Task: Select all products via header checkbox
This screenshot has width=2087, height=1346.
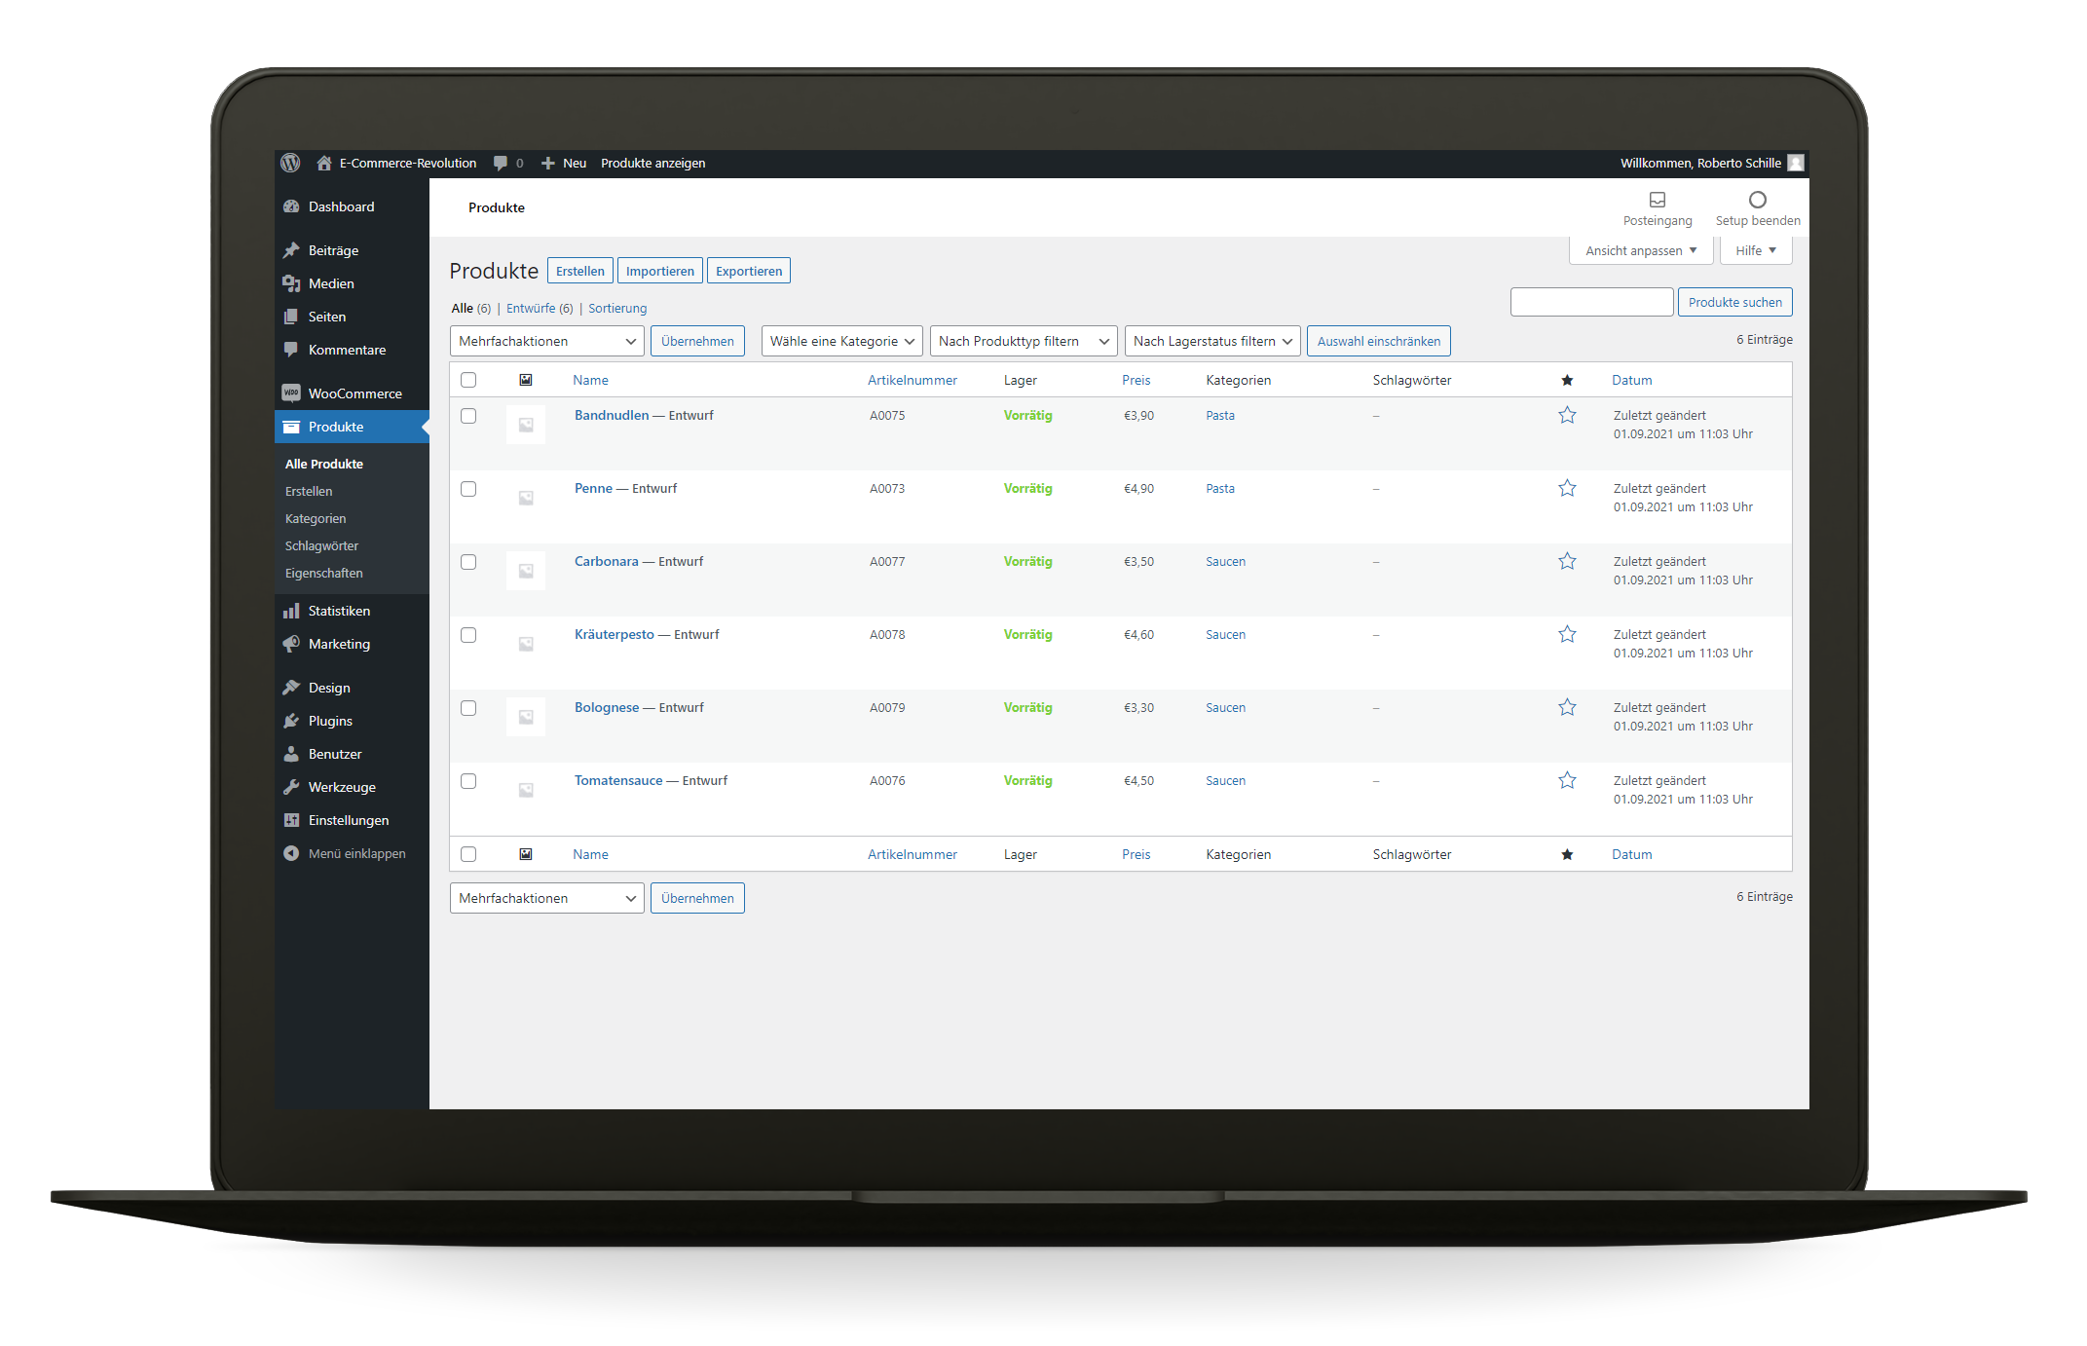Action: pos(468,380)
